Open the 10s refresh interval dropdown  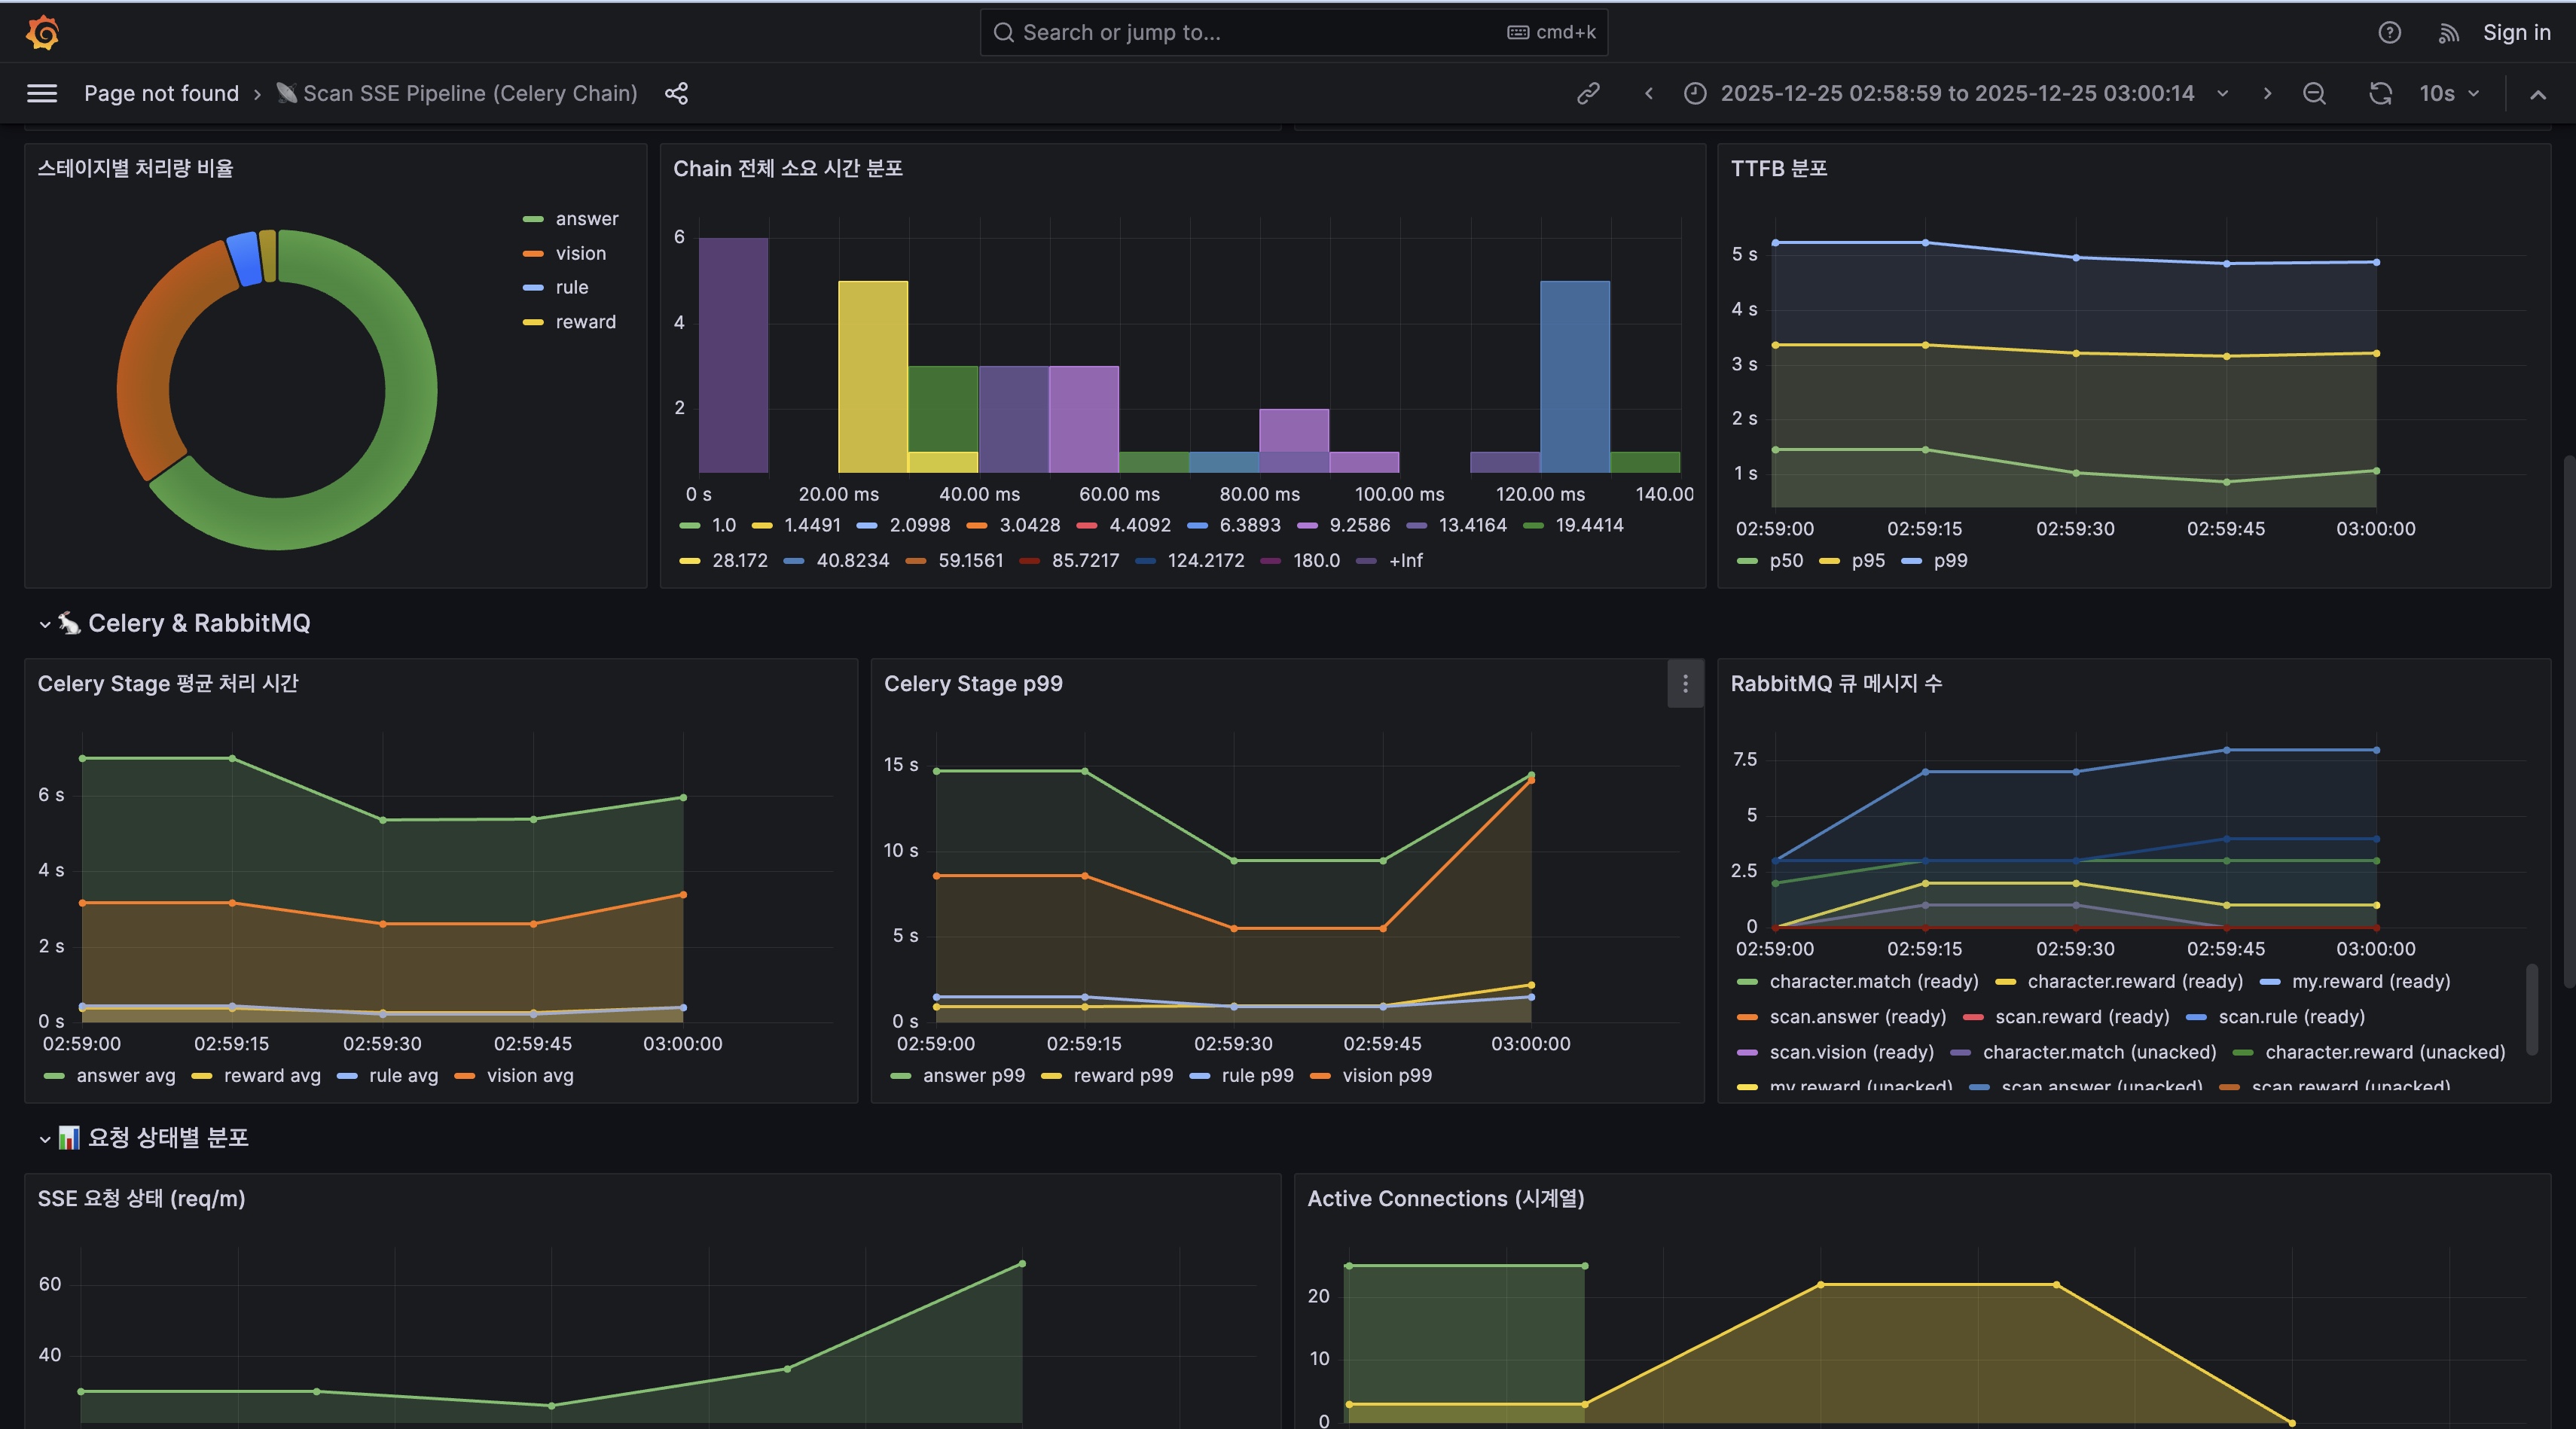pos(2449,94)
